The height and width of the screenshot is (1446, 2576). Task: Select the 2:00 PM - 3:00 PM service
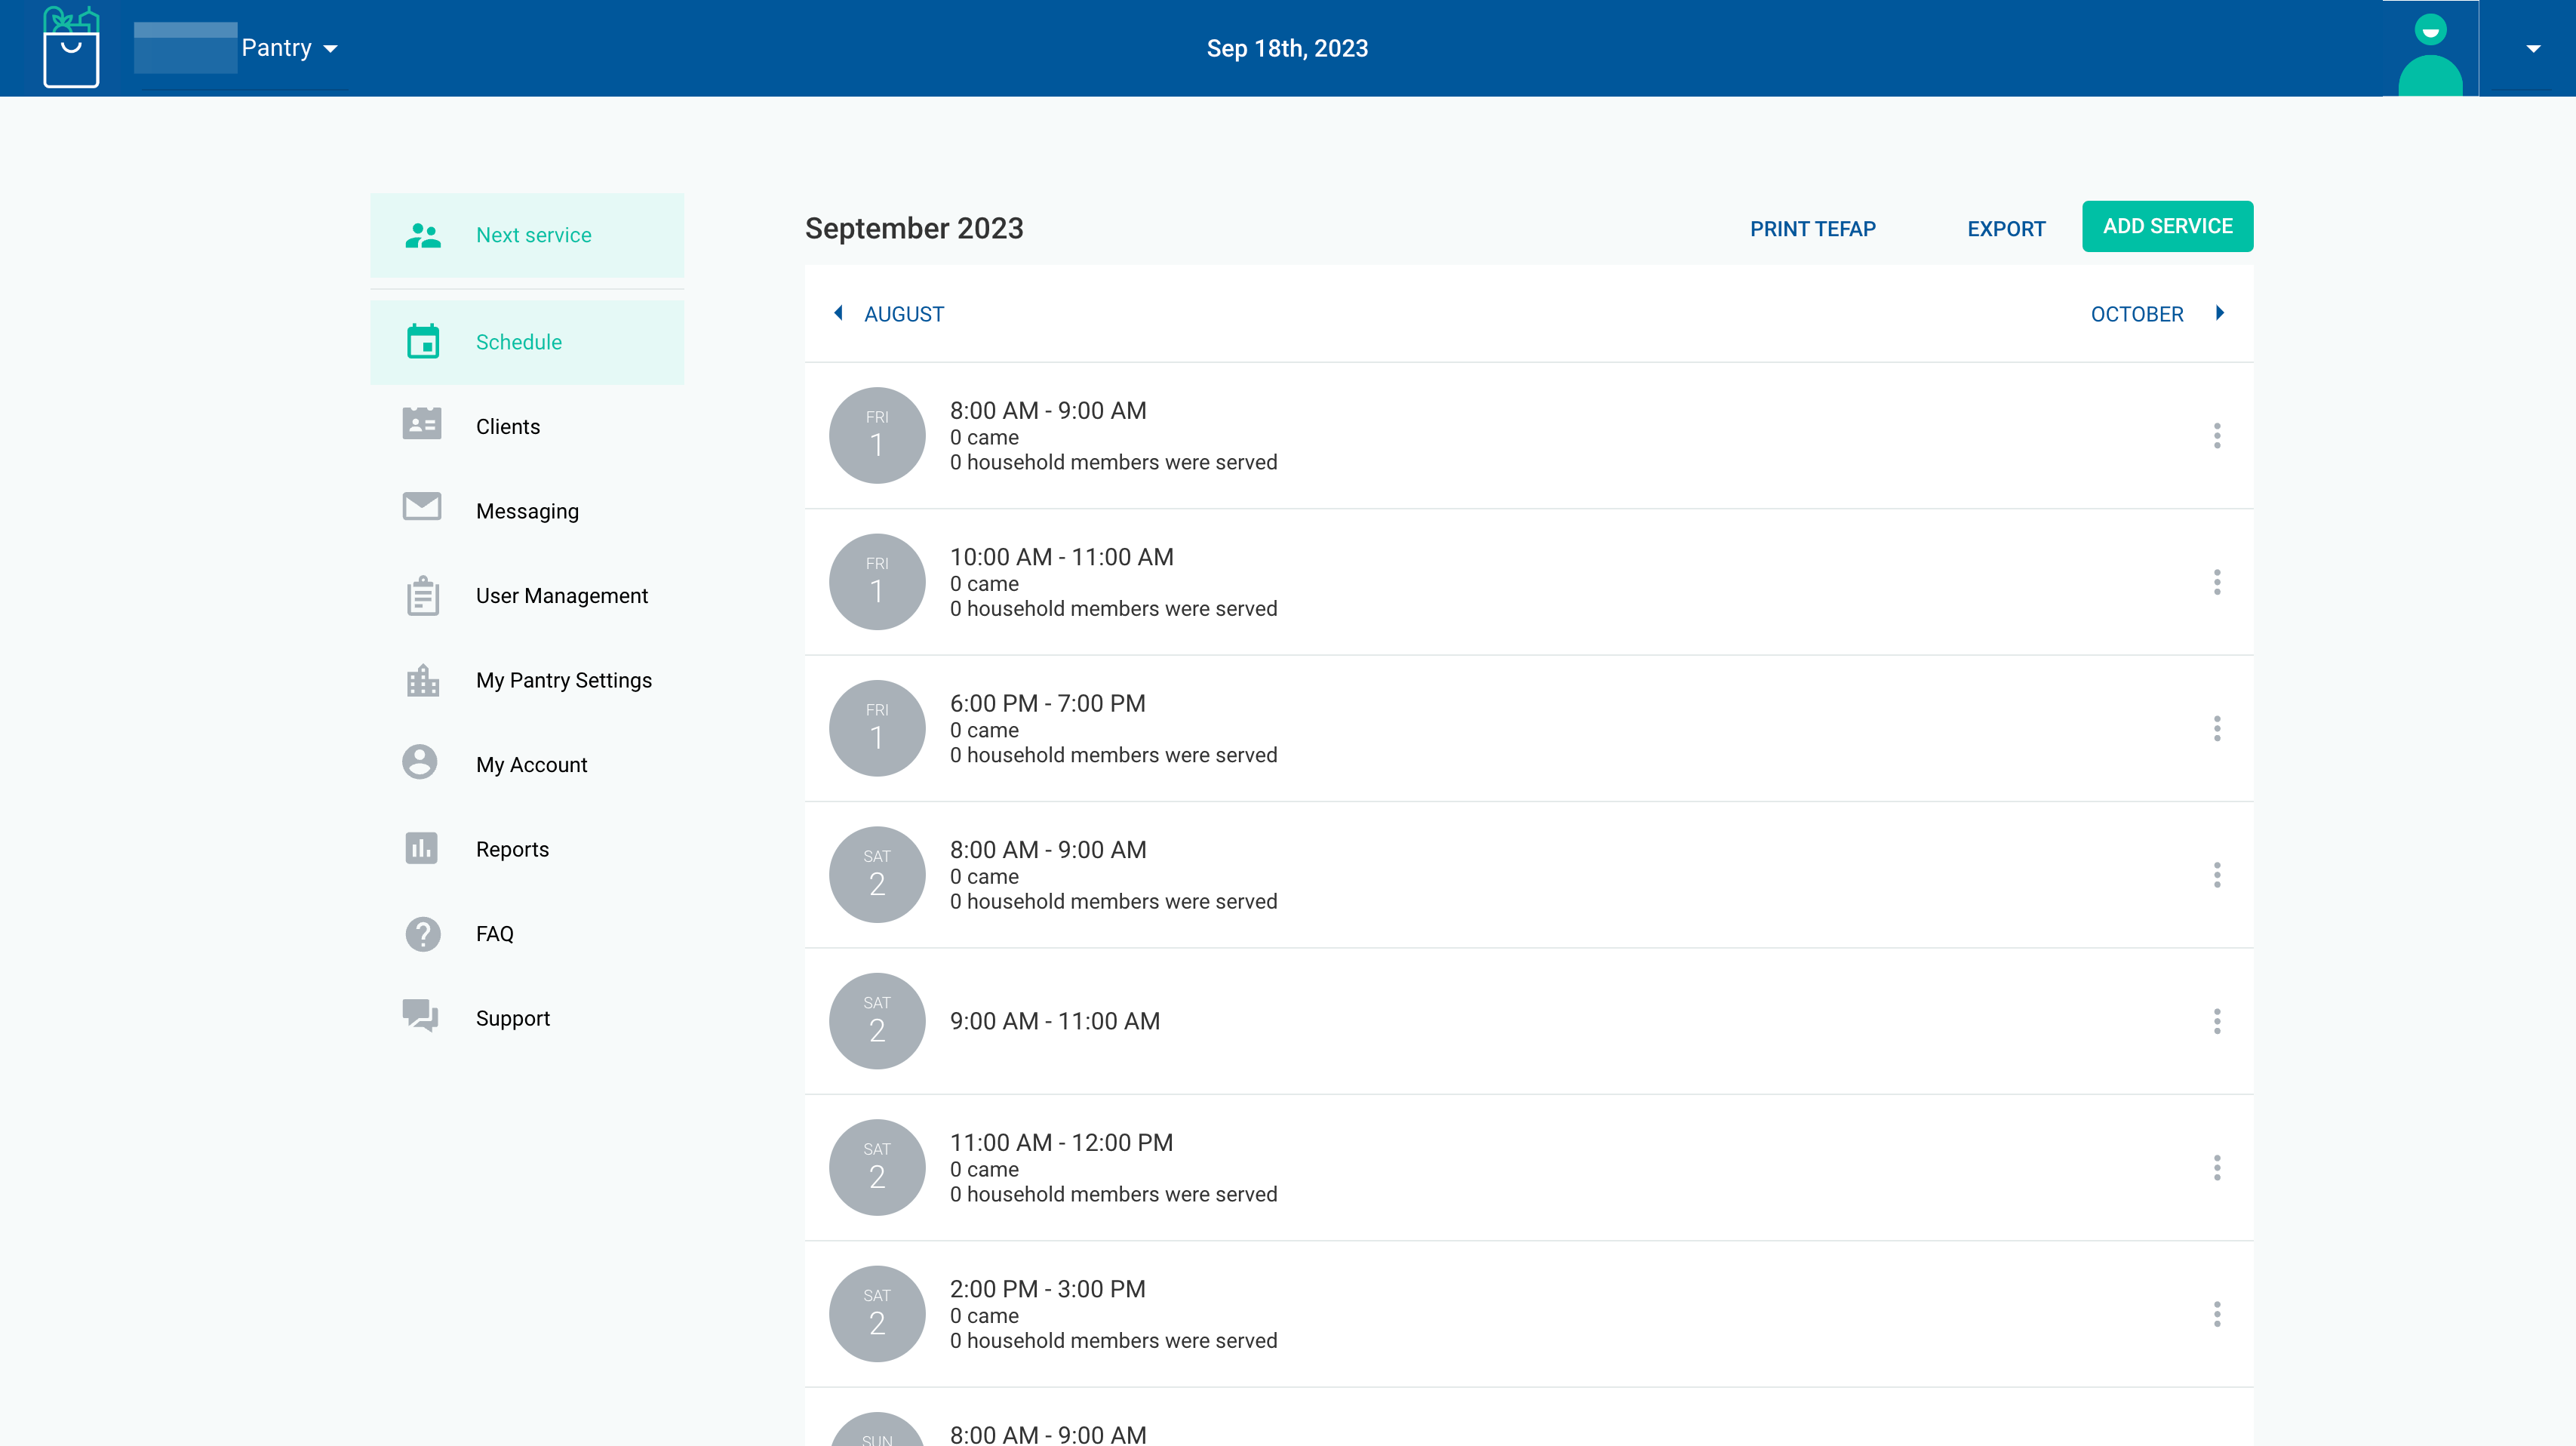coord(1529,1314)
